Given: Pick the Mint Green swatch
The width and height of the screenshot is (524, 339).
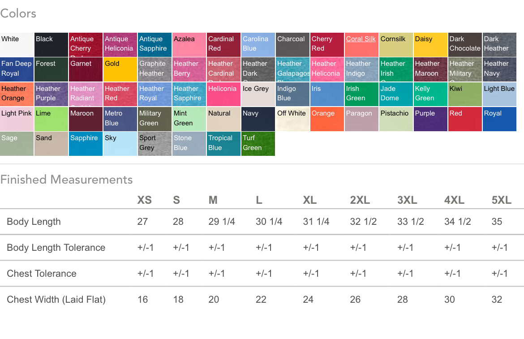Looking at the screenshot, I should click(x=189, y=119).
